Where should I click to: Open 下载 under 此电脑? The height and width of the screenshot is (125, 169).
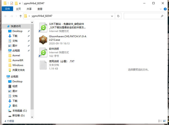tap(15, 101)
